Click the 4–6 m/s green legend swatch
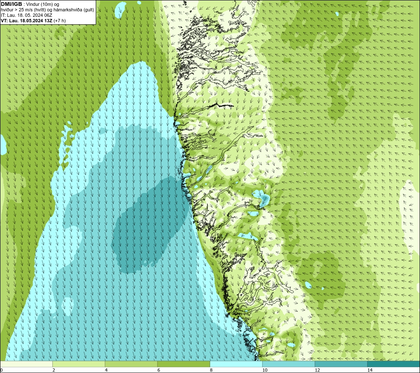 131,364
